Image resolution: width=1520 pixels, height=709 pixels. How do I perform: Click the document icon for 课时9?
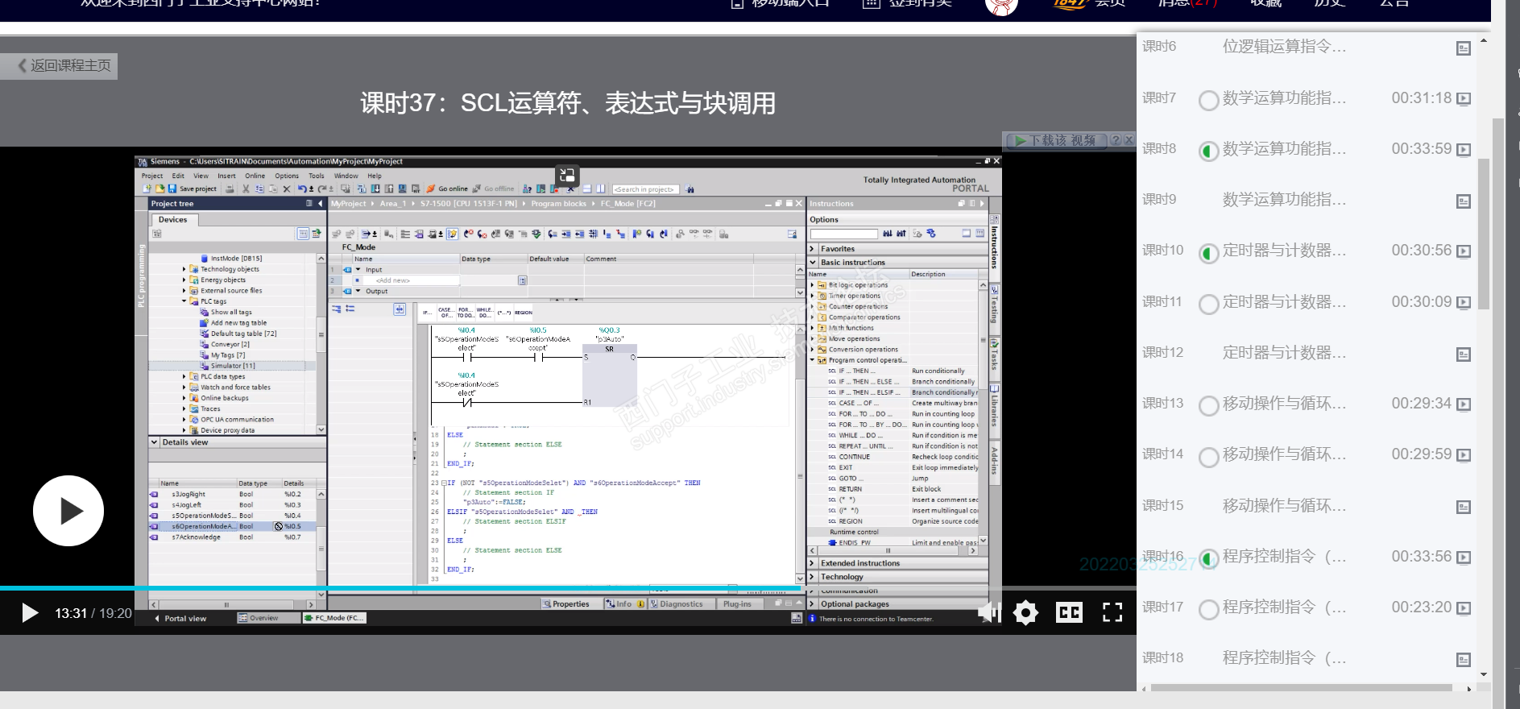[x=1464, y=201]
